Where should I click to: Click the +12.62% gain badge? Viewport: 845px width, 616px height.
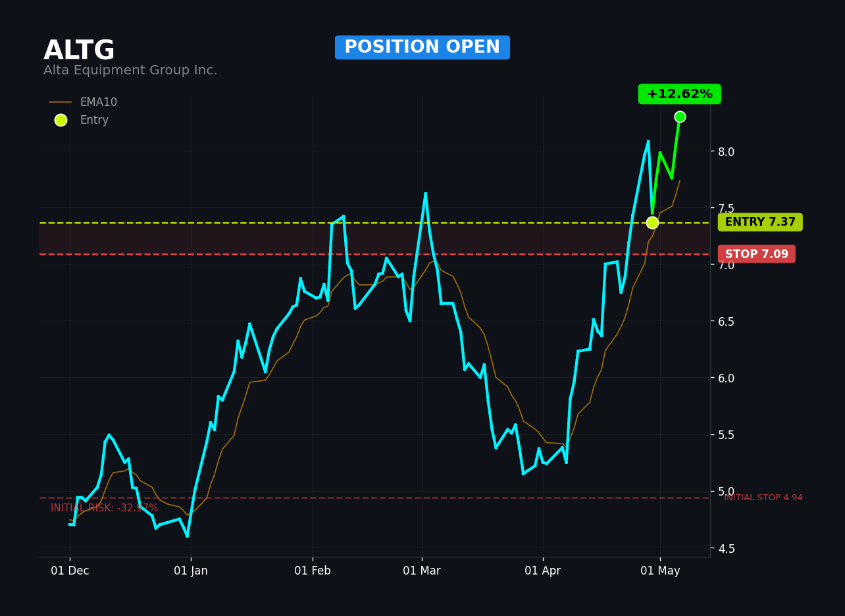point(679,94)
